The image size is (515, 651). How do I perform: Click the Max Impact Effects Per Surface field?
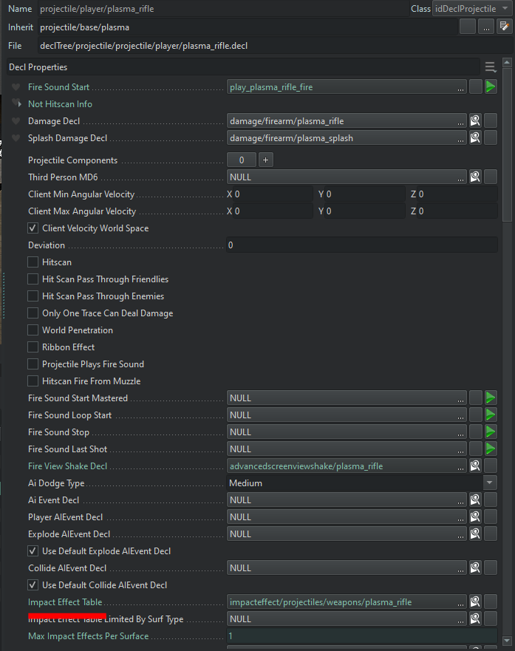[362, 635]
